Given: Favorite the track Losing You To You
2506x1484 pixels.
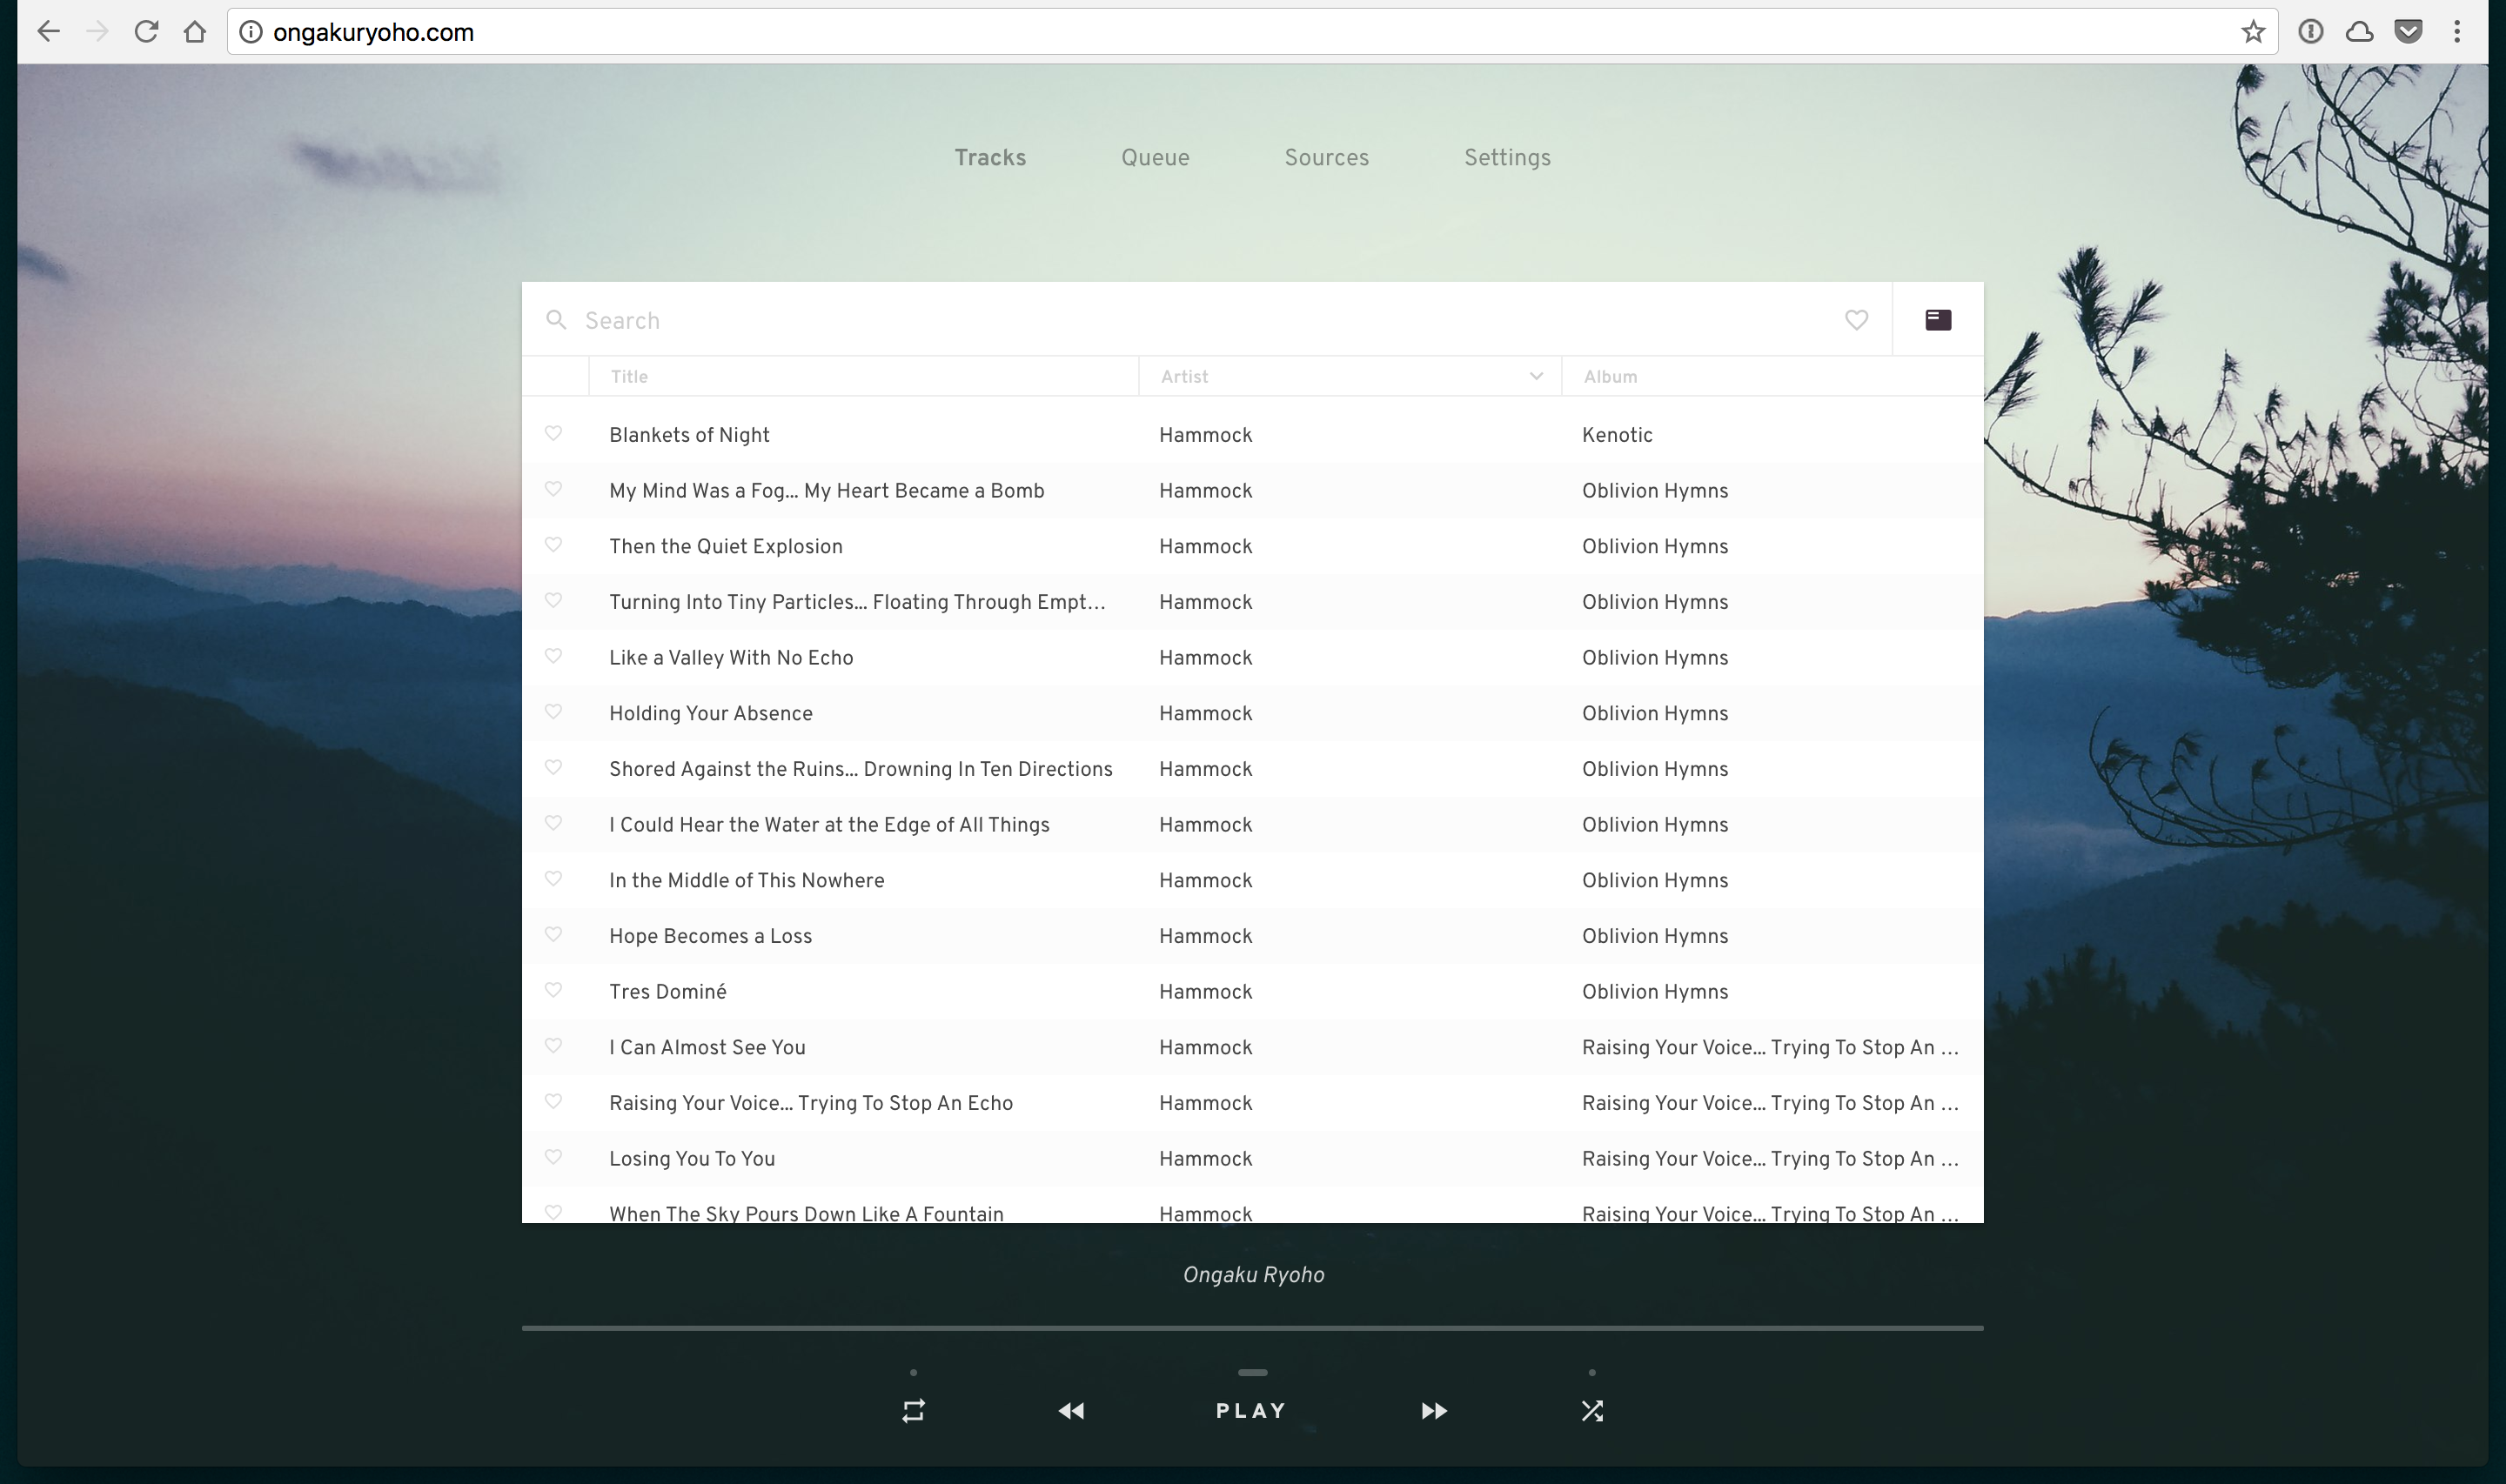Looking at the screenshot, I should (556, 1157).
